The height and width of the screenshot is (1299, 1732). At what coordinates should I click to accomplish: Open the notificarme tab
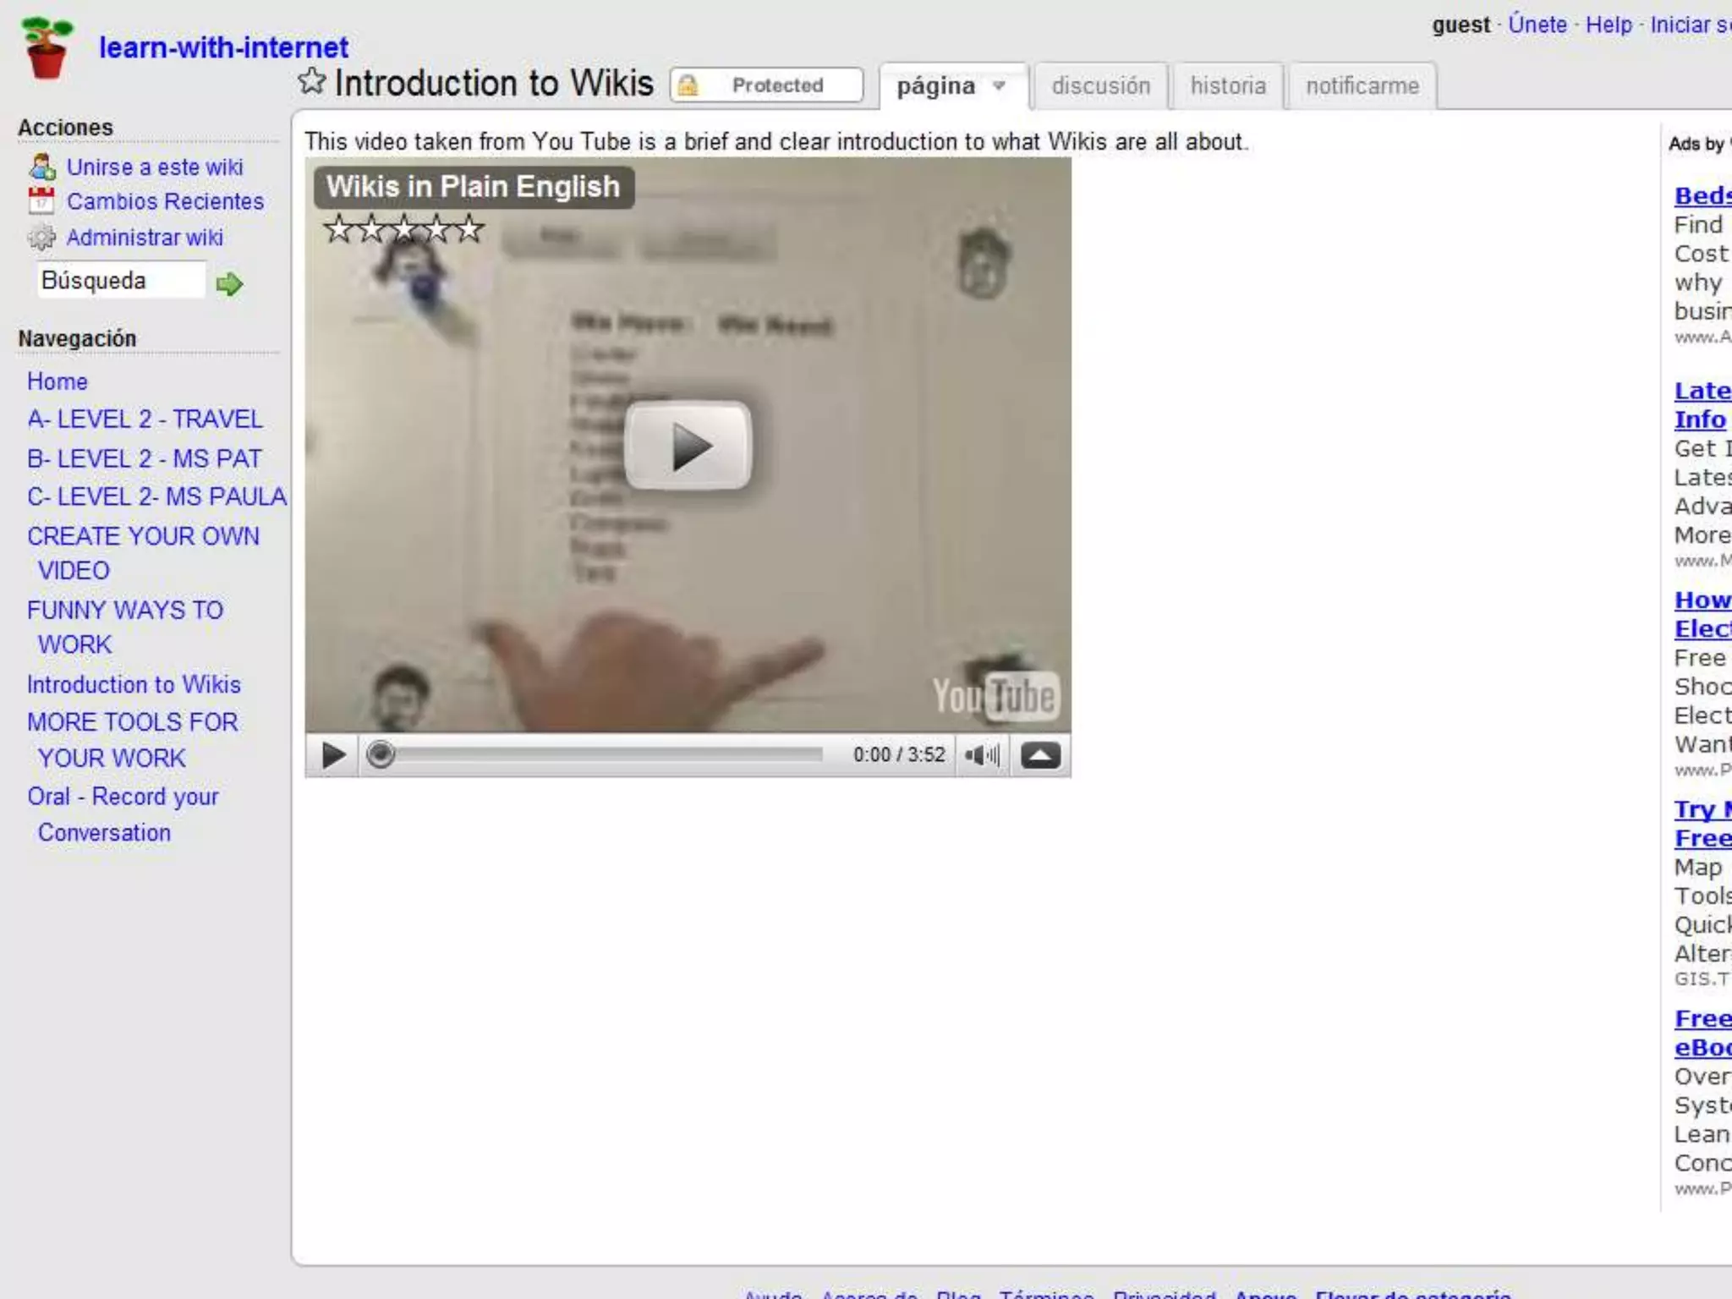tap(1362, 85)
